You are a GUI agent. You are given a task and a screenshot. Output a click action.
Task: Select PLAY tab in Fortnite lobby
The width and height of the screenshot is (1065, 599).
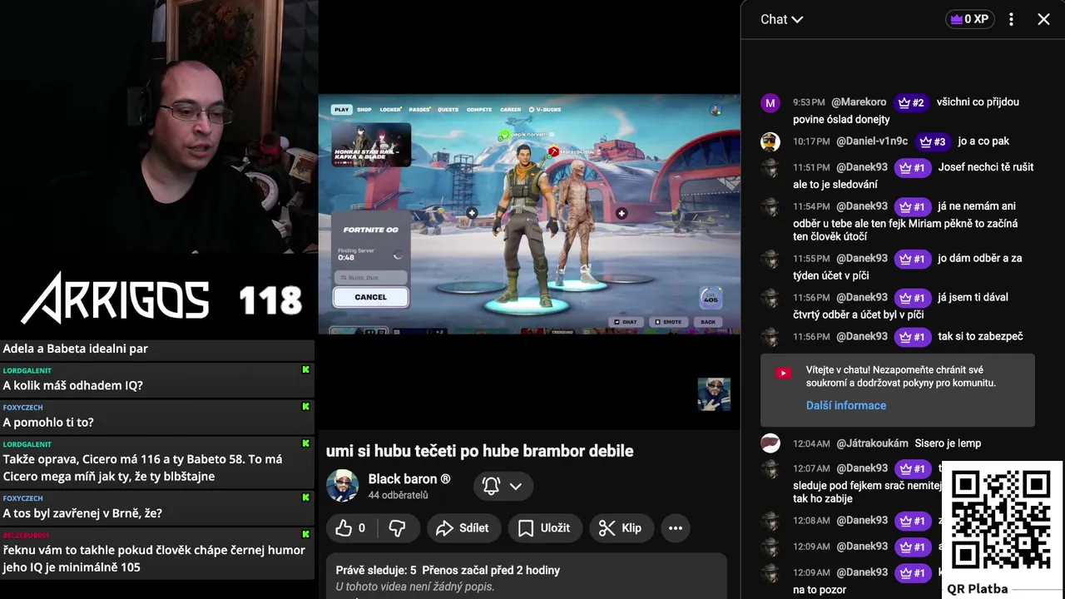point(341,109)
